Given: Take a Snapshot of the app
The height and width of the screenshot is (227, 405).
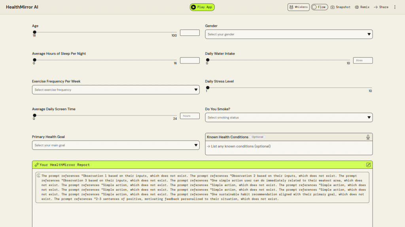Looking at the screenshot, I should pos(340,7).
